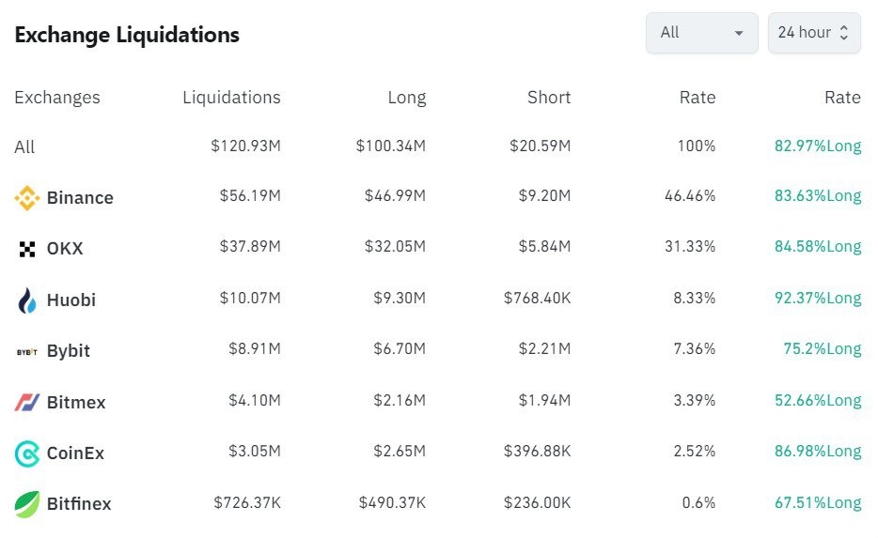Click the CoinEx logo icon
The height and width of the screenshot is (538, 878).
(26, 453)
